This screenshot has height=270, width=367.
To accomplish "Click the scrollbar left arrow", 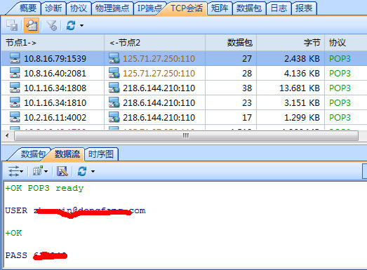I will click(7, 136).
